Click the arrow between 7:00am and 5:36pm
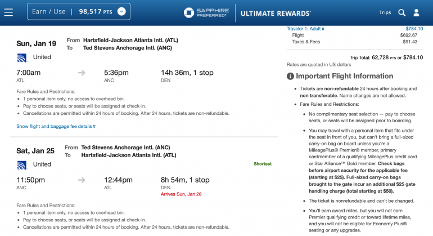This screenshot has height=236, width=433. click(82, 72)
